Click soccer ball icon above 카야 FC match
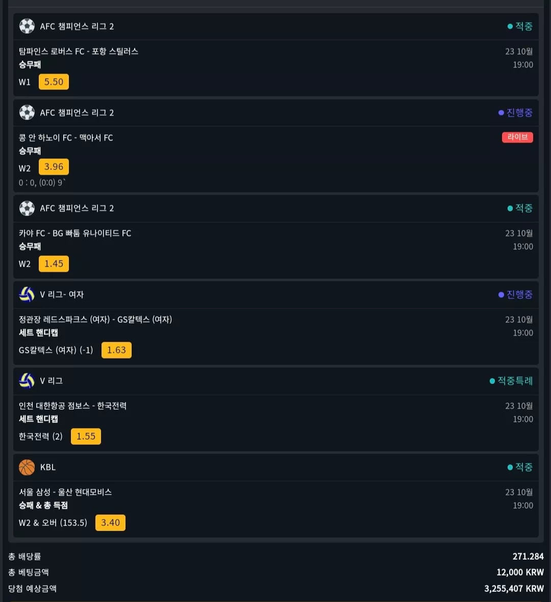The image size is (551, 602). pos(27,208)
